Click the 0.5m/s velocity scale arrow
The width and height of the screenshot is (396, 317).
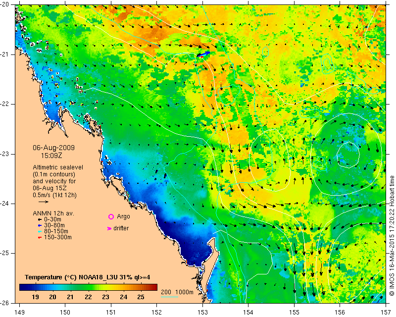[44, 202]
